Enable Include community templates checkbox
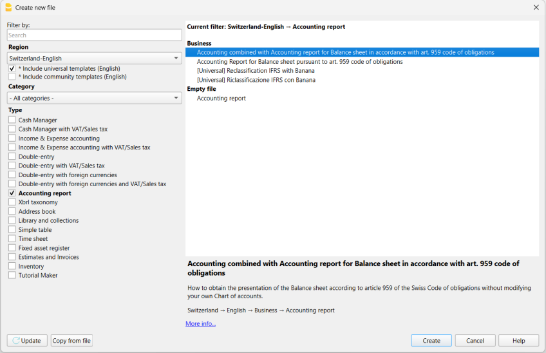 (12, 77)
